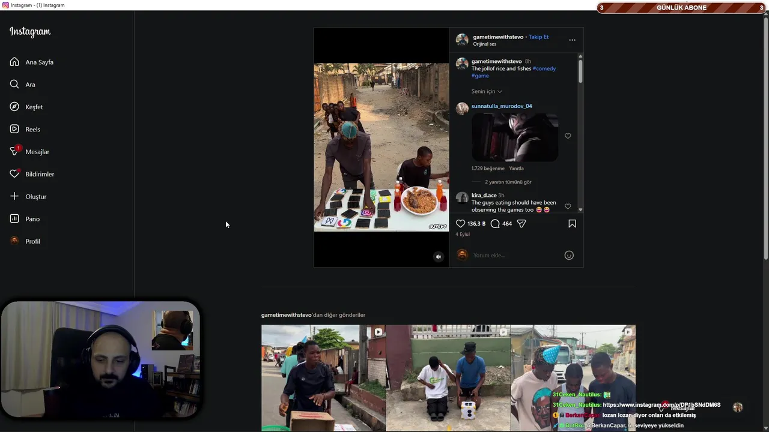The height and width of the screenshot is (432, 769).
Task: Open the #game hashtag
Action: (x=480, y=76)
